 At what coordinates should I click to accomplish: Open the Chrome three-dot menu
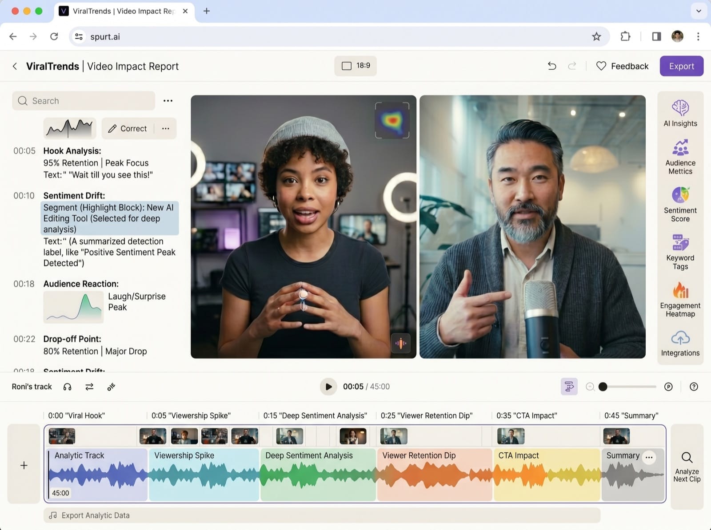pyautogui.click(x=698, y=36)
